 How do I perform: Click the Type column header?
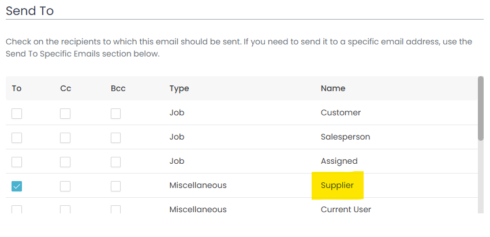click(179, 89)
